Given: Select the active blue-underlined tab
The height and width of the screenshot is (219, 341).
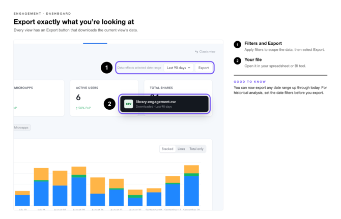Looking at the screenshot, I should pos(95,42).
